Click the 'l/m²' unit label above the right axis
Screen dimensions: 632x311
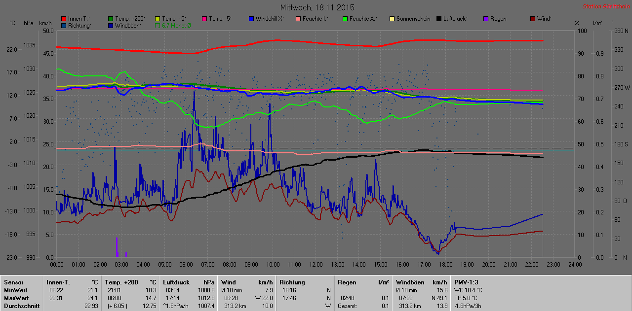pos(598,23)
